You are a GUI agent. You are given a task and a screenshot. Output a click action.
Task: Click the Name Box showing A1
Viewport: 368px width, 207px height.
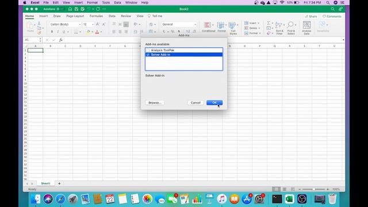[32, 40]
